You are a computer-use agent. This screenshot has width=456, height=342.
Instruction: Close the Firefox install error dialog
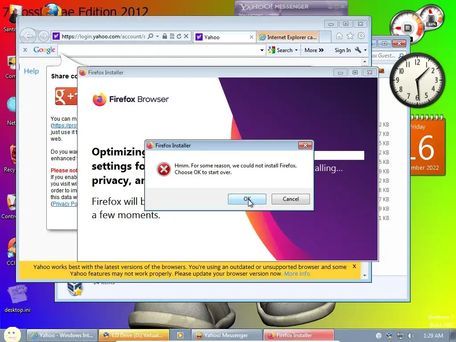point(305,145)
